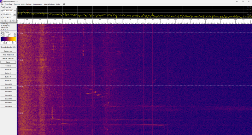Switch to the Time tab
This screenshot has width=252, height=135.
tap(6, 7)
